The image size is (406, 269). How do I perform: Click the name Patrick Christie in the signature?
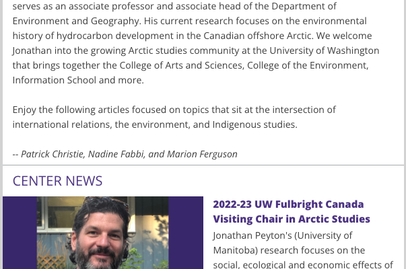coord(53,154)
